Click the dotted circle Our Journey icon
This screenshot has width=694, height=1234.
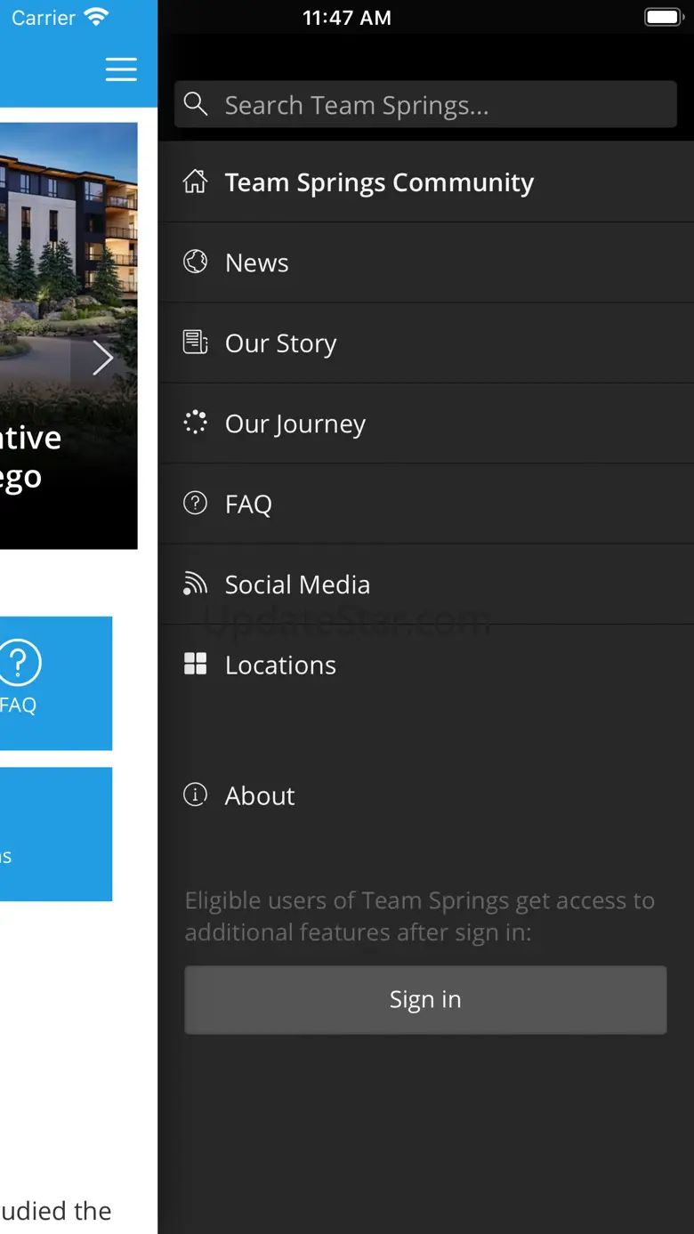click(195, 423)
